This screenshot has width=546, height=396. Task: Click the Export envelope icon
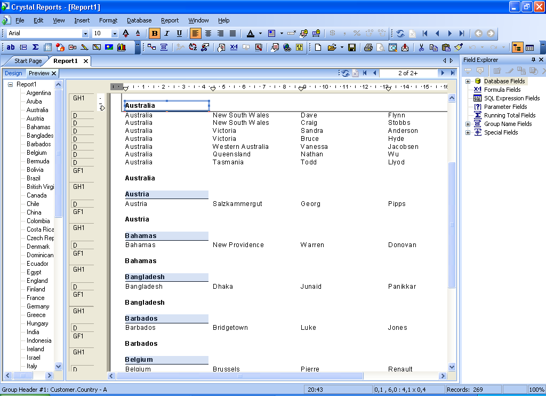405,47
